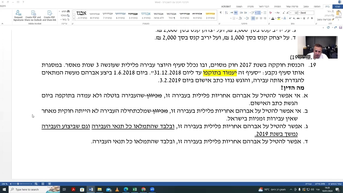Click the Sort A-Z icon
Viewport: 343px width, 193px height.
coord(226,13)
